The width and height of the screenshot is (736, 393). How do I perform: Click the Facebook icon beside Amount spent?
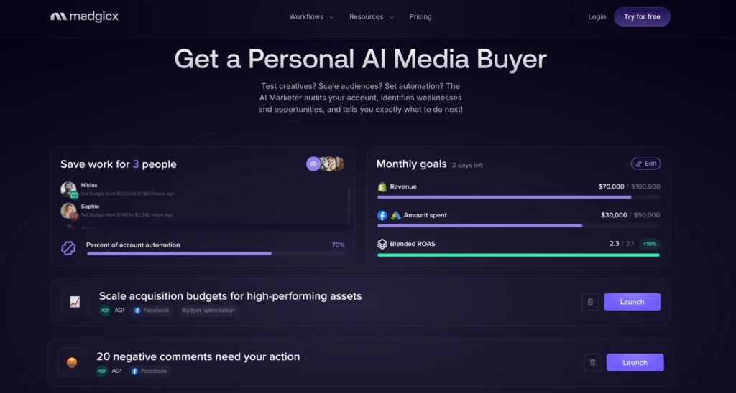click(x=382, y=215)
